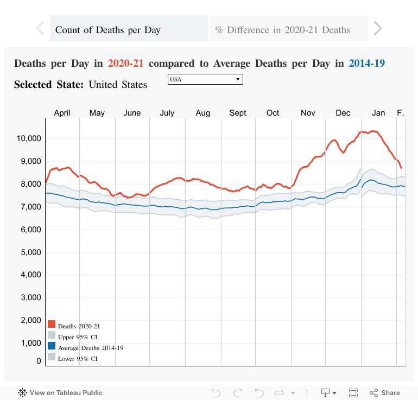Click View on Tableau Public link

pyautogui.click(x=66, y=393)
